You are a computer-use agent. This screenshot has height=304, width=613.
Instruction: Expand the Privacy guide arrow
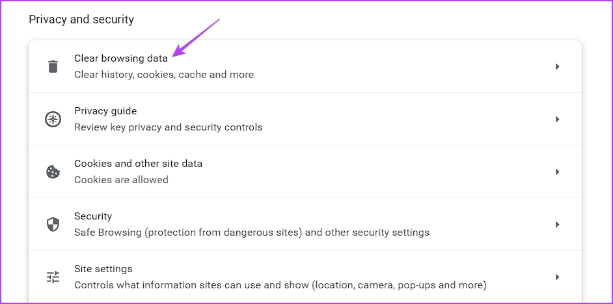[x=558, y=120]
